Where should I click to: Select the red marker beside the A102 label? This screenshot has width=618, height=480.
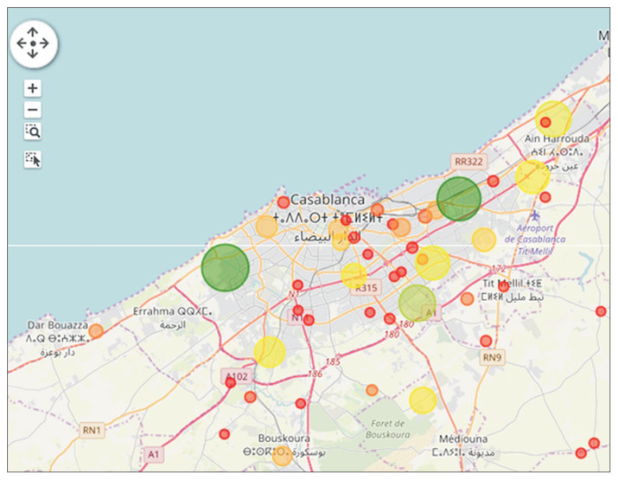click(x=230, y=383)
